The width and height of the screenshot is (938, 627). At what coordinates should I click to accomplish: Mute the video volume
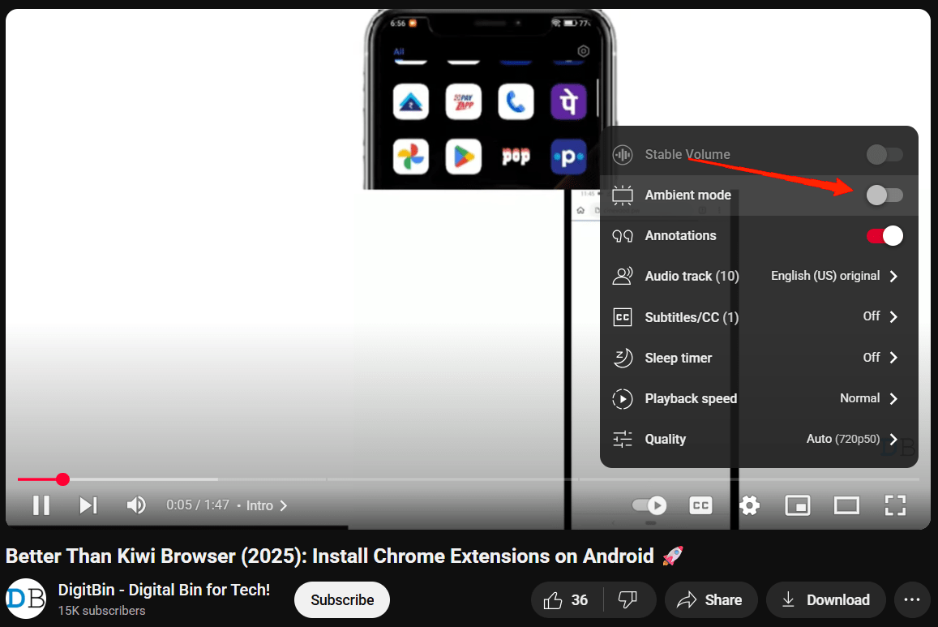[x=136, y=505]
